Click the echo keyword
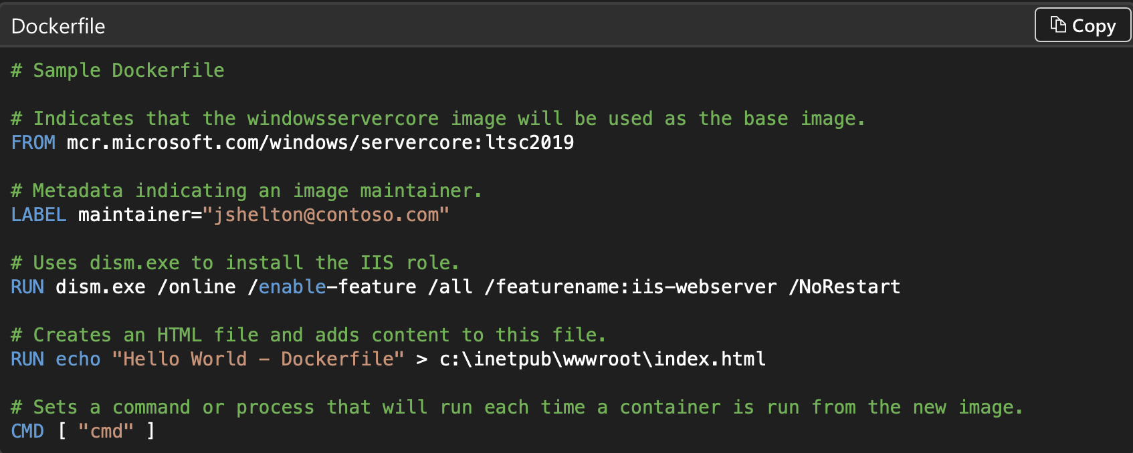Screen dimensions: 1133x453 click(x=78, y=359)
